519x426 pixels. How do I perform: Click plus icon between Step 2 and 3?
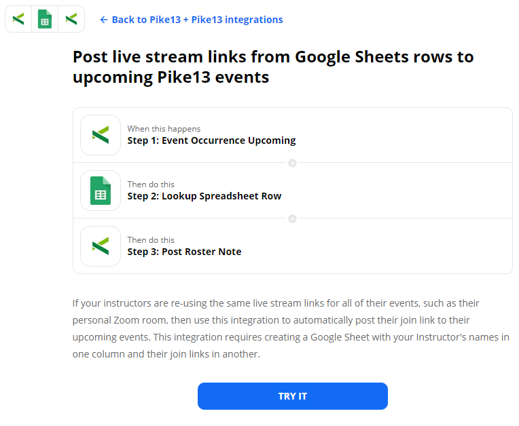click(293, 218)
